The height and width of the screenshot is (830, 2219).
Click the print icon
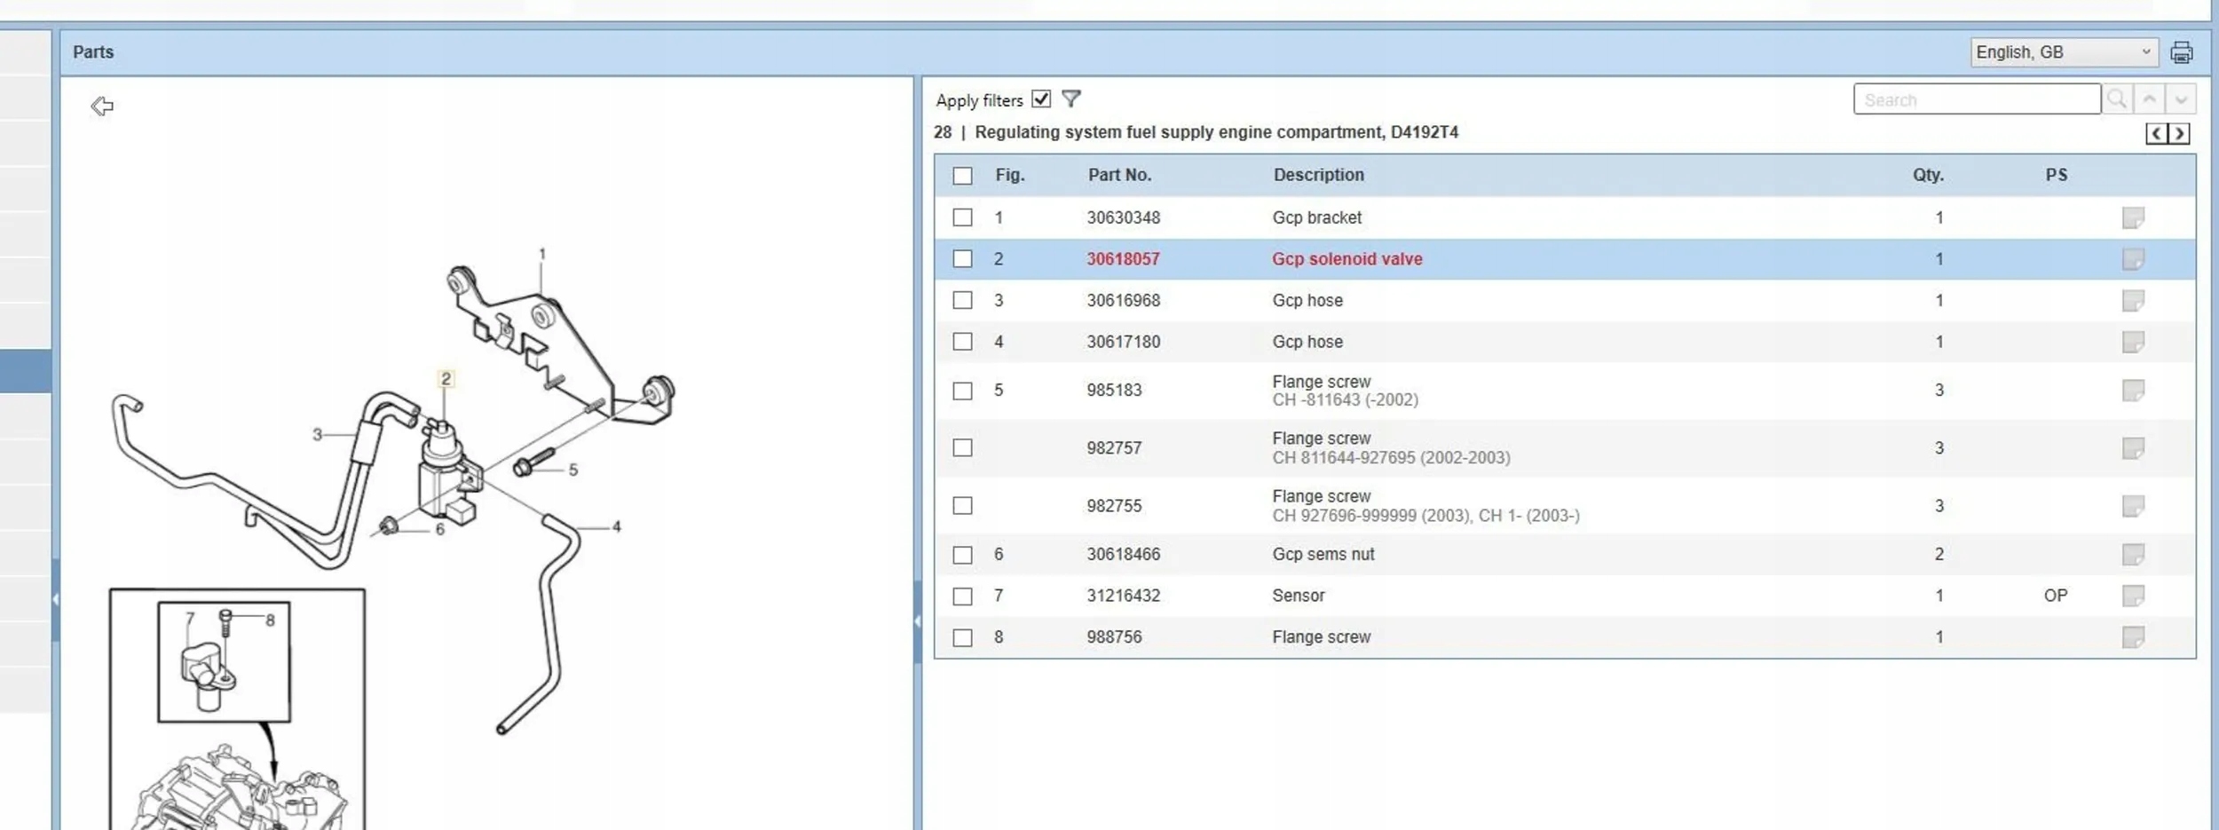pos(2181,52)
